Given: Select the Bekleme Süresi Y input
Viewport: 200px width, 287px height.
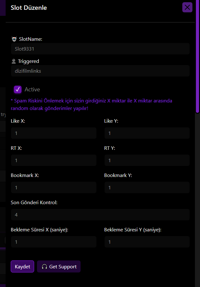Looking at the screenshot, I should [x=147, y=242].
